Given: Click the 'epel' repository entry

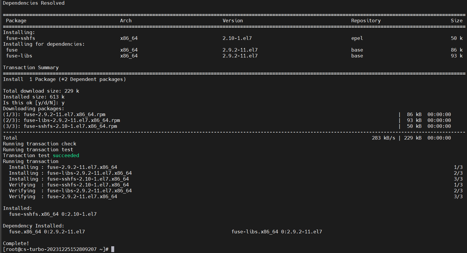Looking at the screenshot, I should tap(357, 38).
